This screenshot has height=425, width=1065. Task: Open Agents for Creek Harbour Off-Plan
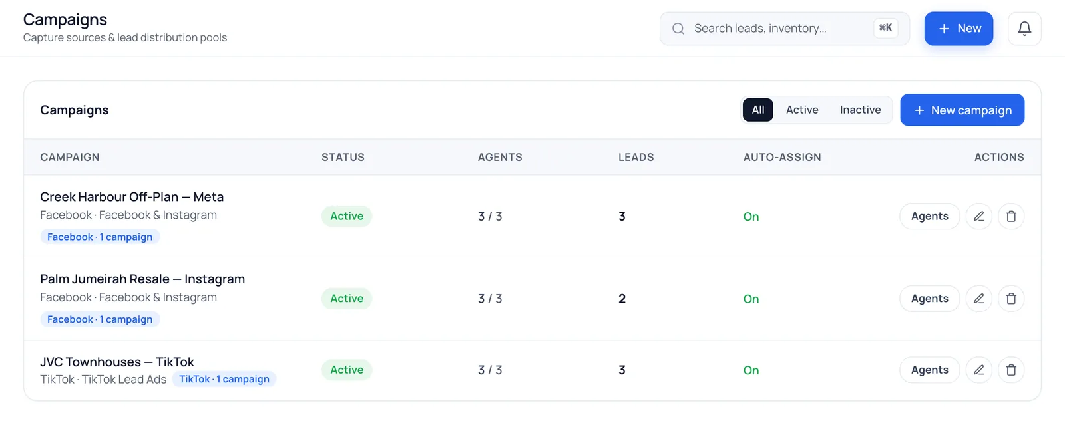pos(929,216)
